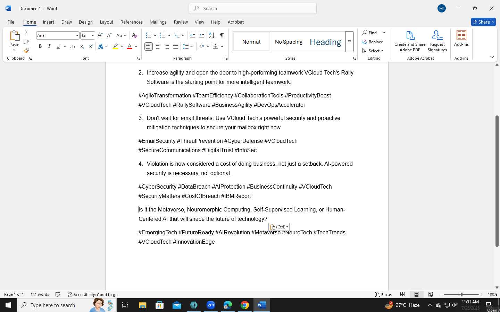Viewport: 500px width, 312px height.
Task: Open line spacing dropdown
Action: coord(188,46)
